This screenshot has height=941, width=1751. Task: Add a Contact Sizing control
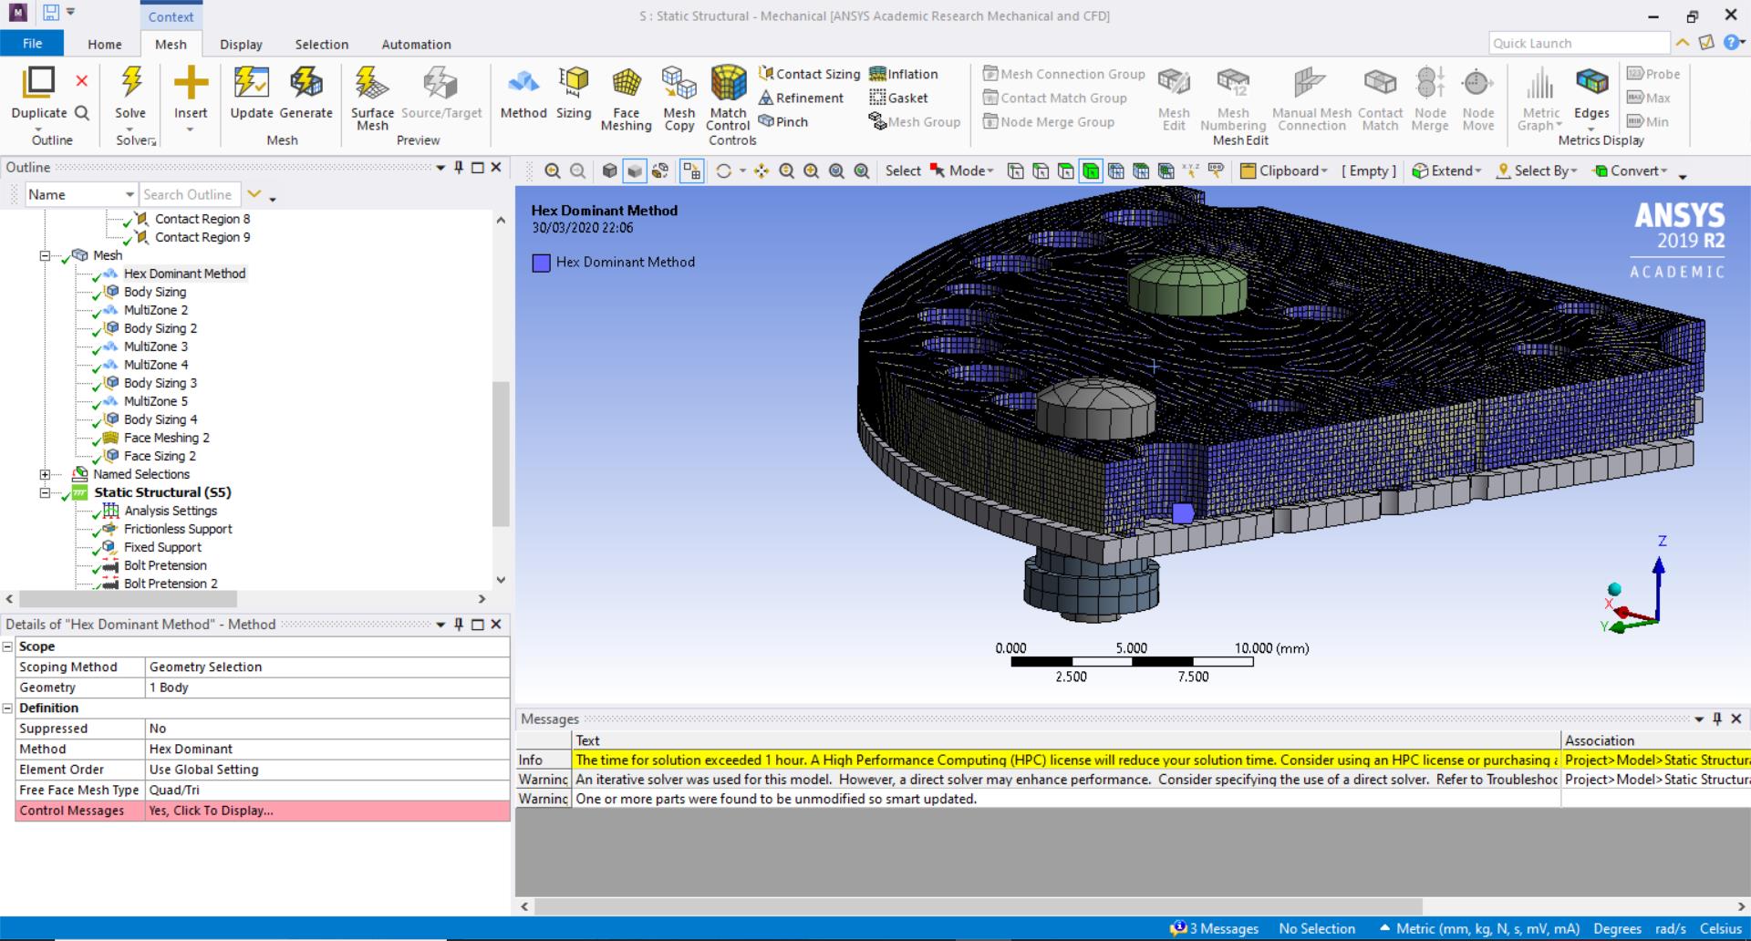pos(810,74)
